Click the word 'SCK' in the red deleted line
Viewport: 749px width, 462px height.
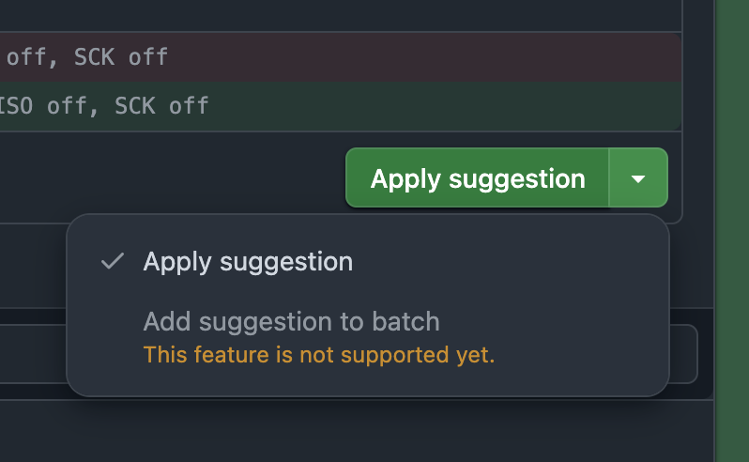click(x=94, y=57)
